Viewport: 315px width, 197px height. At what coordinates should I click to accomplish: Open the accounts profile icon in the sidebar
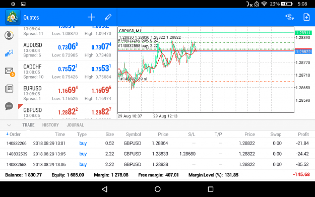(9, 35)
